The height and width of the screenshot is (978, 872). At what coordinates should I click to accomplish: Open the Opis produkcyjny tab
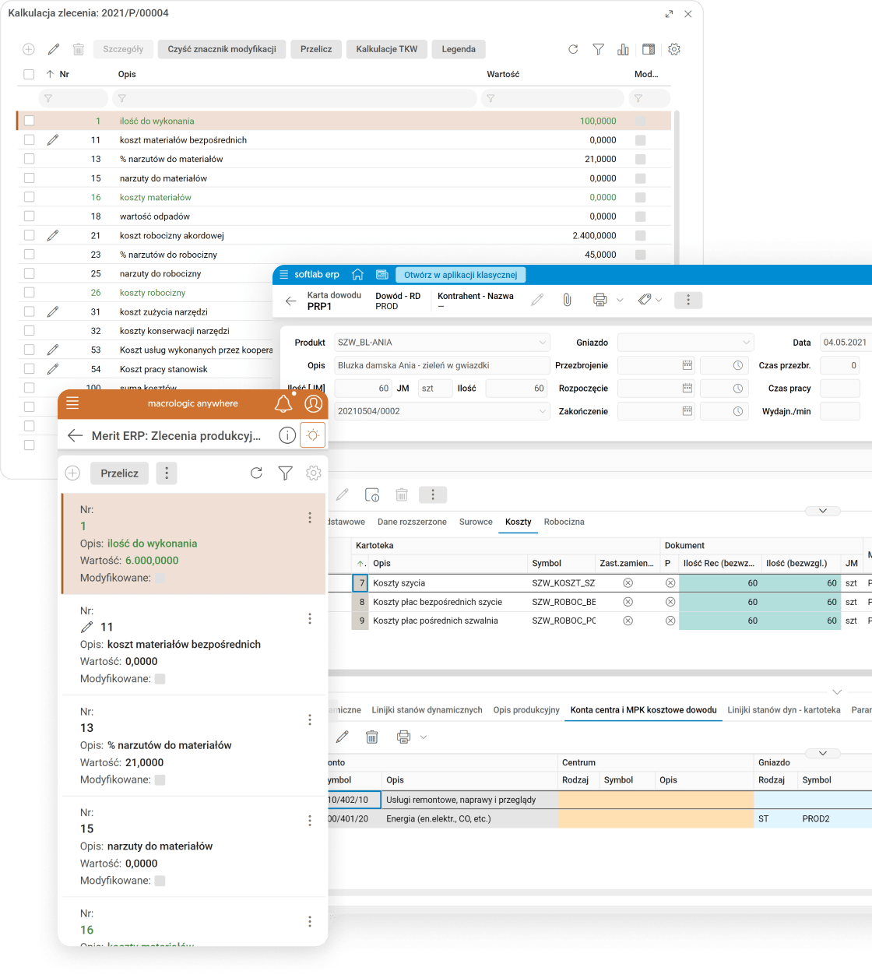[x=526, y=710]
